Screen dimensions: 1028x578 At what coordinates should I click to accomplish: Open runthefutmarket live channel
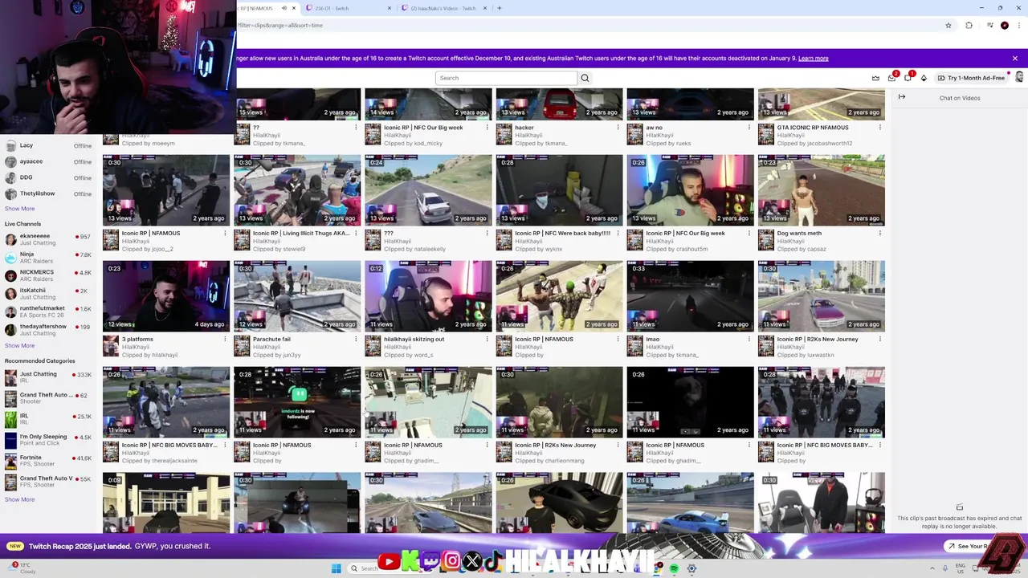coord(48,311)
